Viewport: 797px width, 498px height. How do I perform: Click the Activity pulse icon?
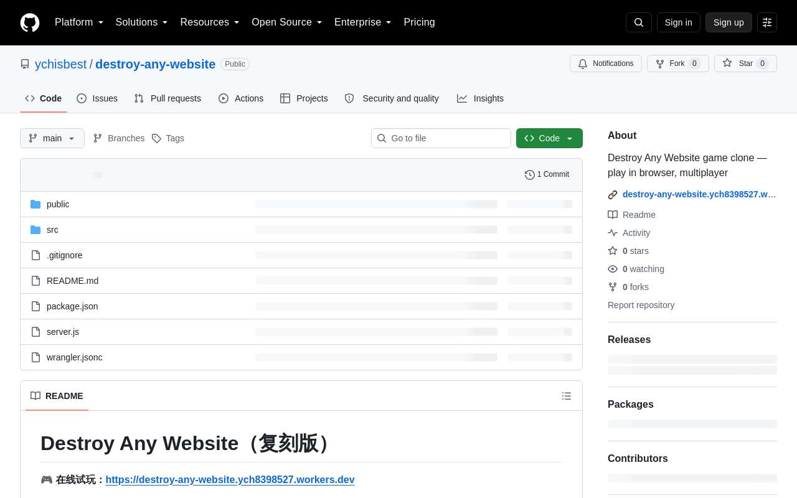click(613, 233)
